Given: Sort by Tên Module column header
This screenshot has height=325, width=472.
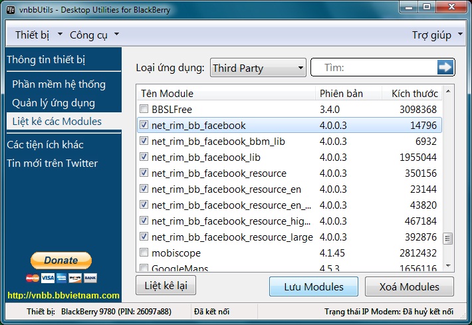Looking at the screenshot, I should pos(226,93).
